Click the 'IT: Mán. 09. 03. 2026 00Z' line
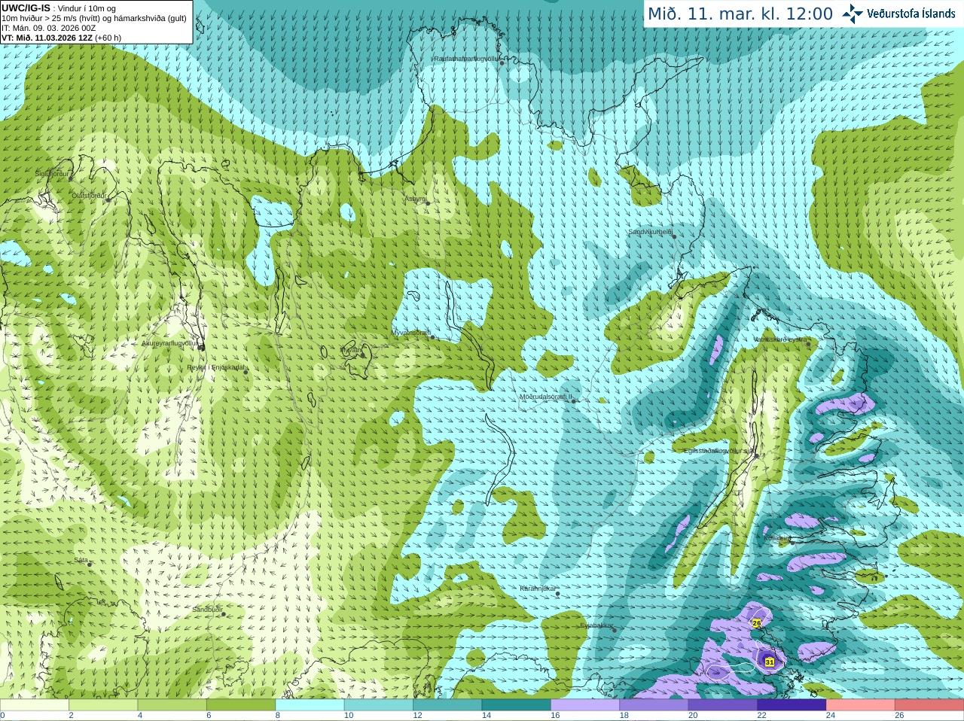The width and height of the screenshot is (964, 721). click(x=49, y=28)
